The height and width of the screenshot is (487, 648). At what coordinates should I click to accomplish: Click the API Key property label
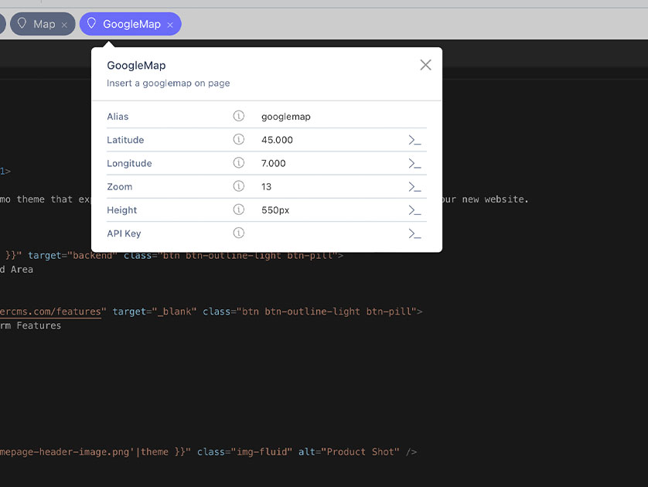click(x=124, y=233)
